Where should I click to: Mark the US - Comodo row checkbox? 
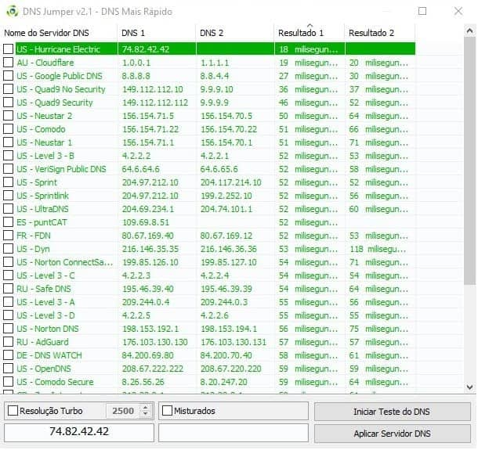coord(9,129)
